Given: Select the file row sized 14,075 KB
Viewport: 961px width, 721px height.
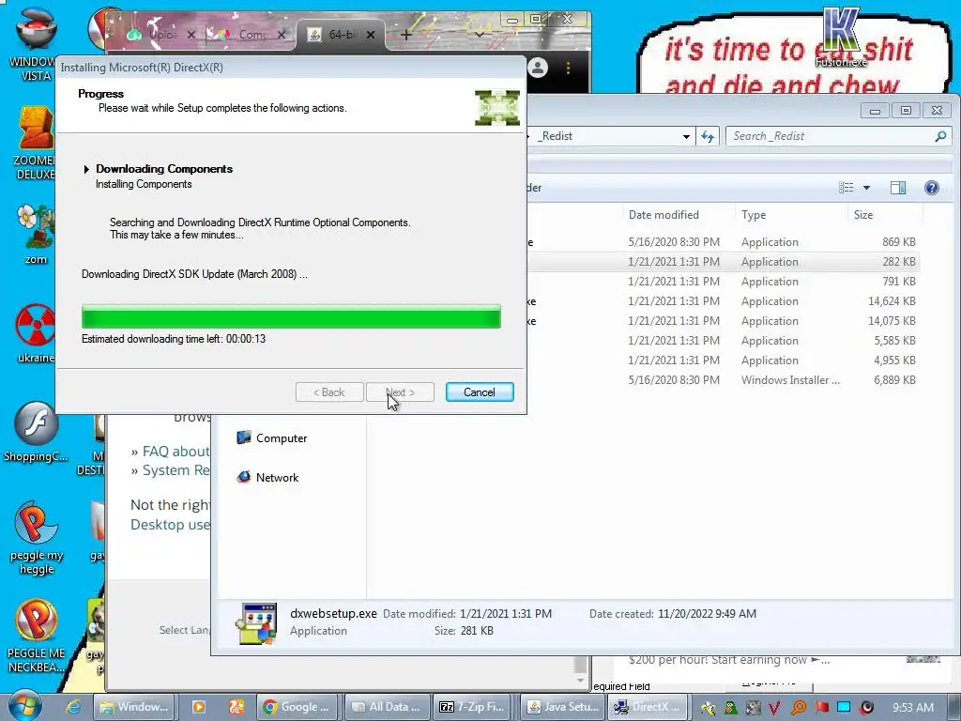Looking at the screenshot, I should point(724,321).
